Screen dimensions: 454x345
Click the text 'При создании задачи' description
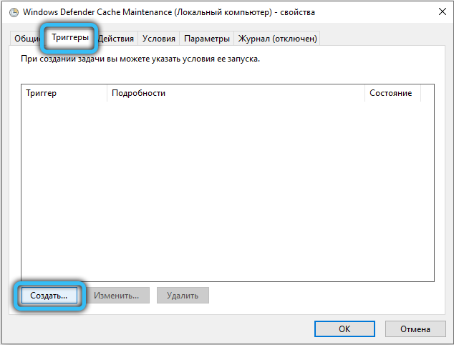(140, 59)
